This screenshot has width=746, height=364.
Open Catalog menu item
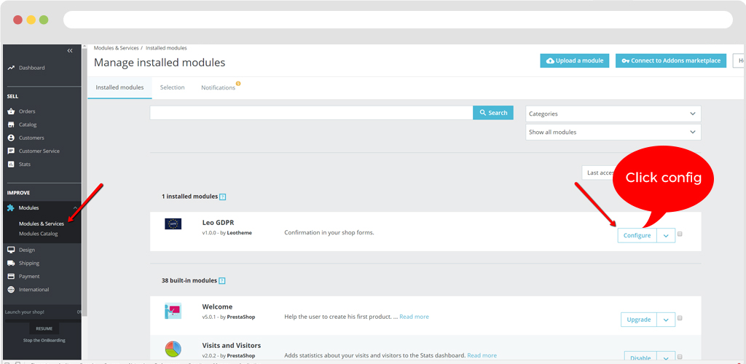[x=28, y=124]
